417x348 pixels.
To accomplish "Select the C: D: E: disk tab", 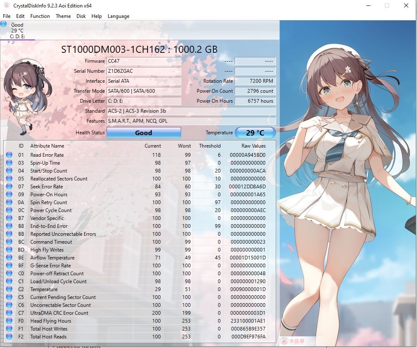I will [17, 30].
